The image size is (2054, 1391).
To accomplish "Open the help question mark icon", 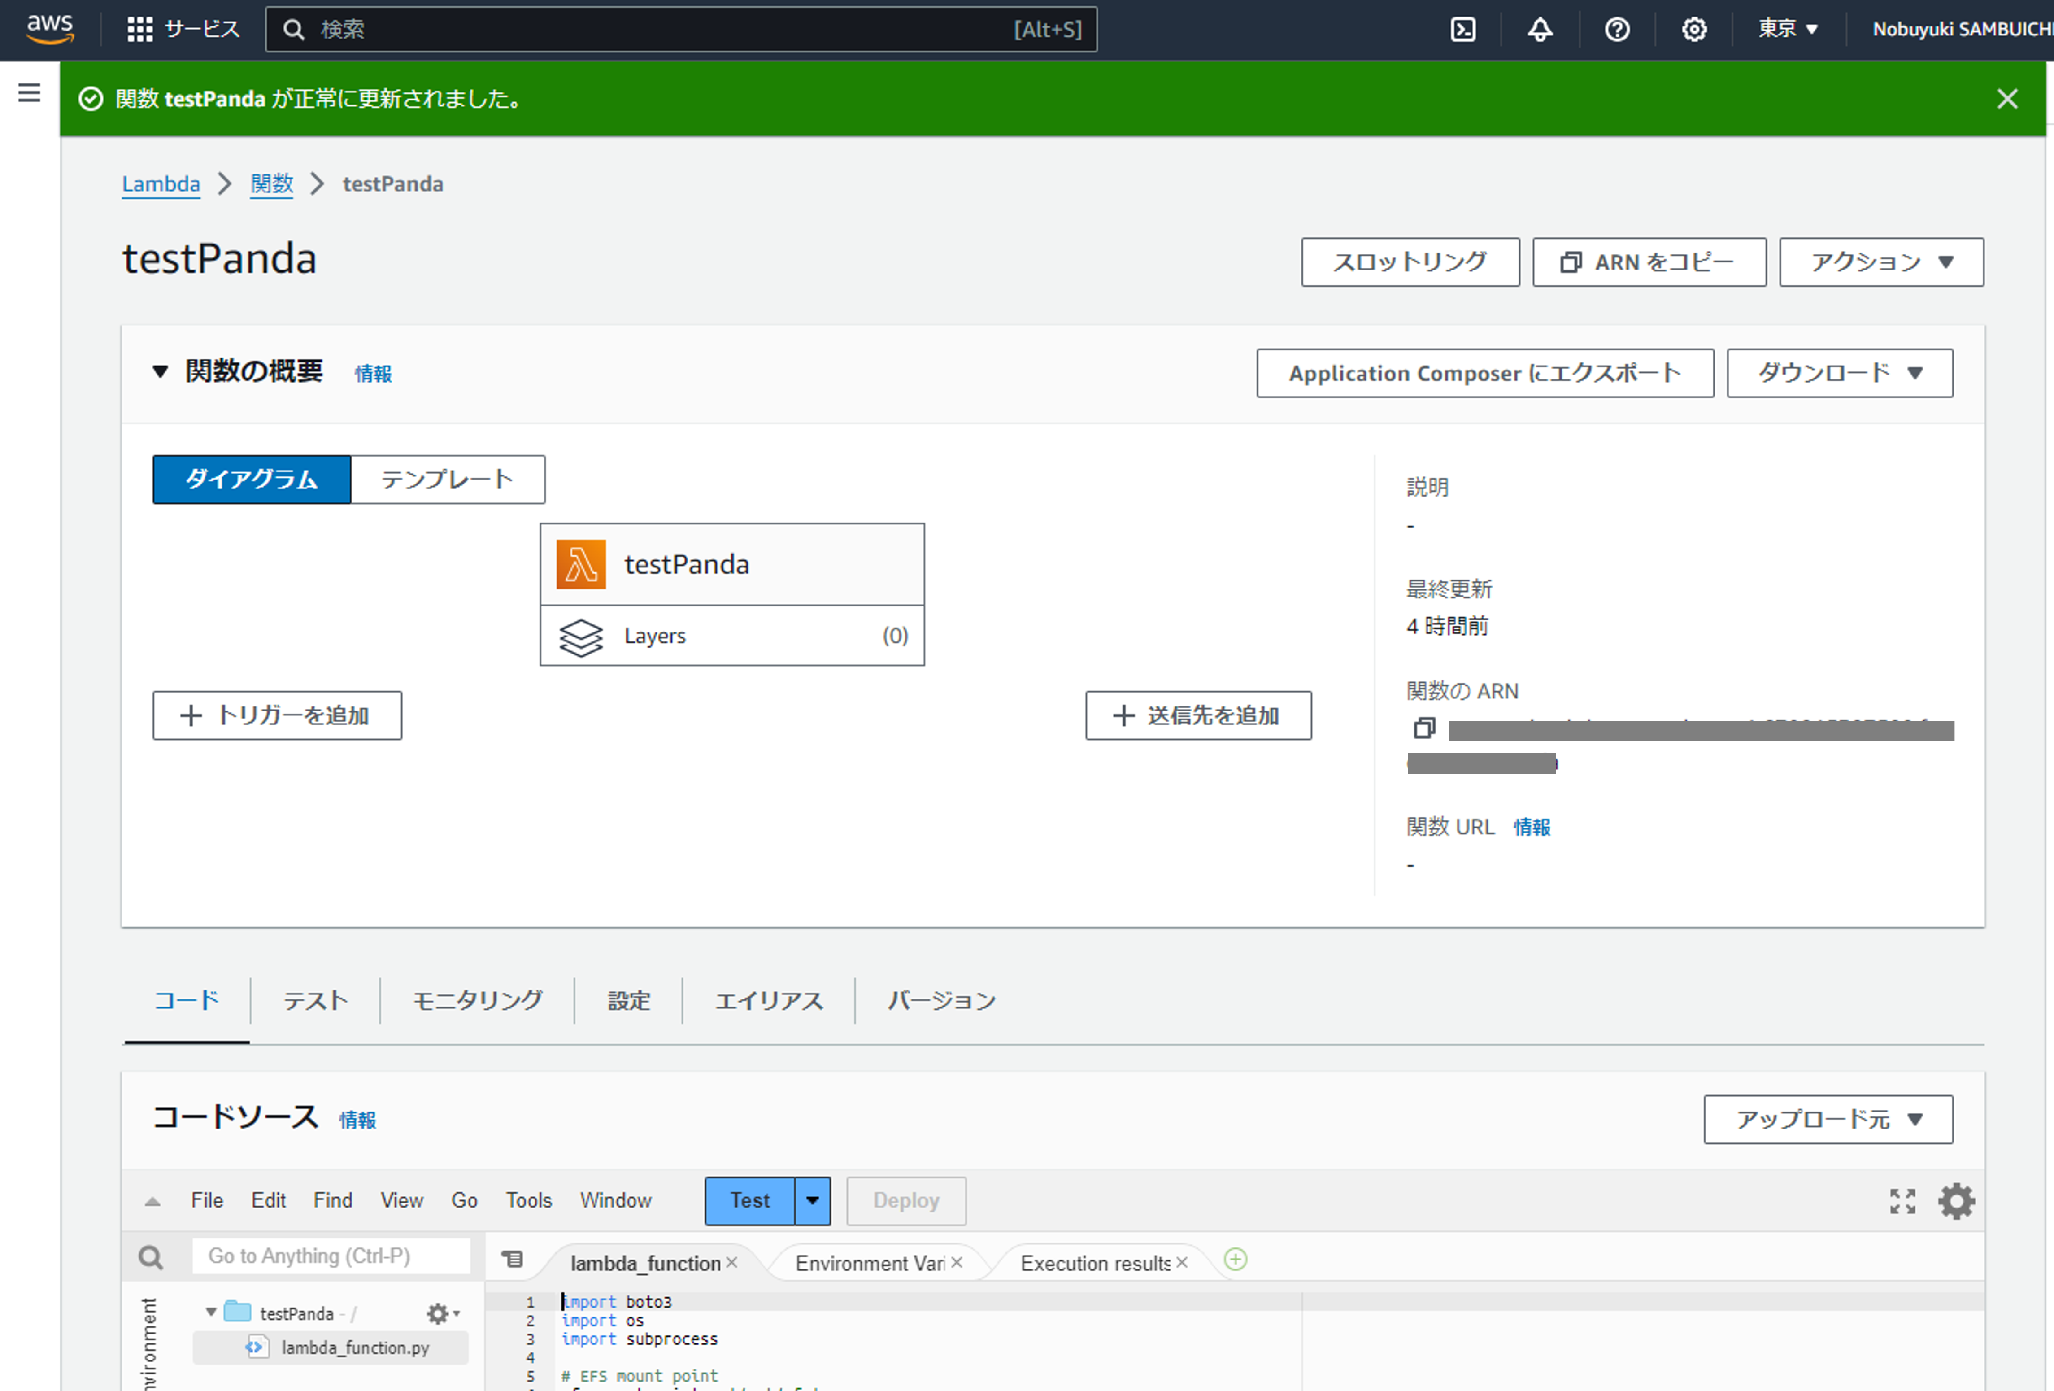I will [1616, 29].
